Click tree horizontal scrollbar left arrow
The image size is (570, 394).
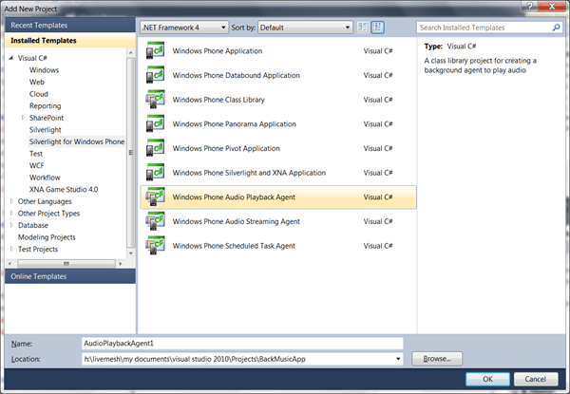pos(9,264)
